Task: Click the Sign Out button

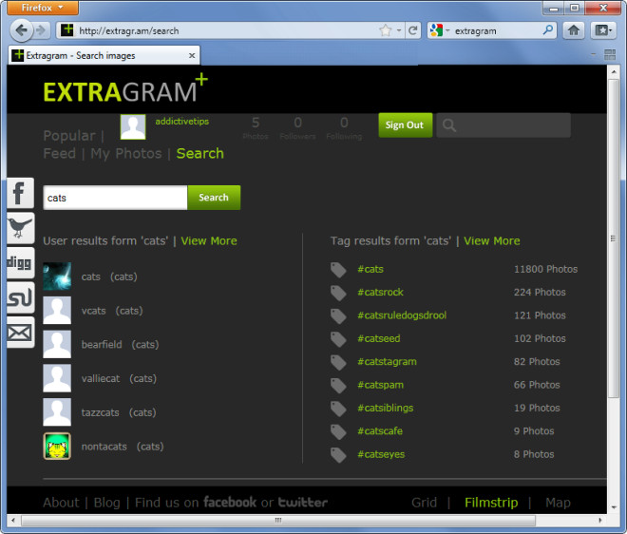Action: point(405,125)
